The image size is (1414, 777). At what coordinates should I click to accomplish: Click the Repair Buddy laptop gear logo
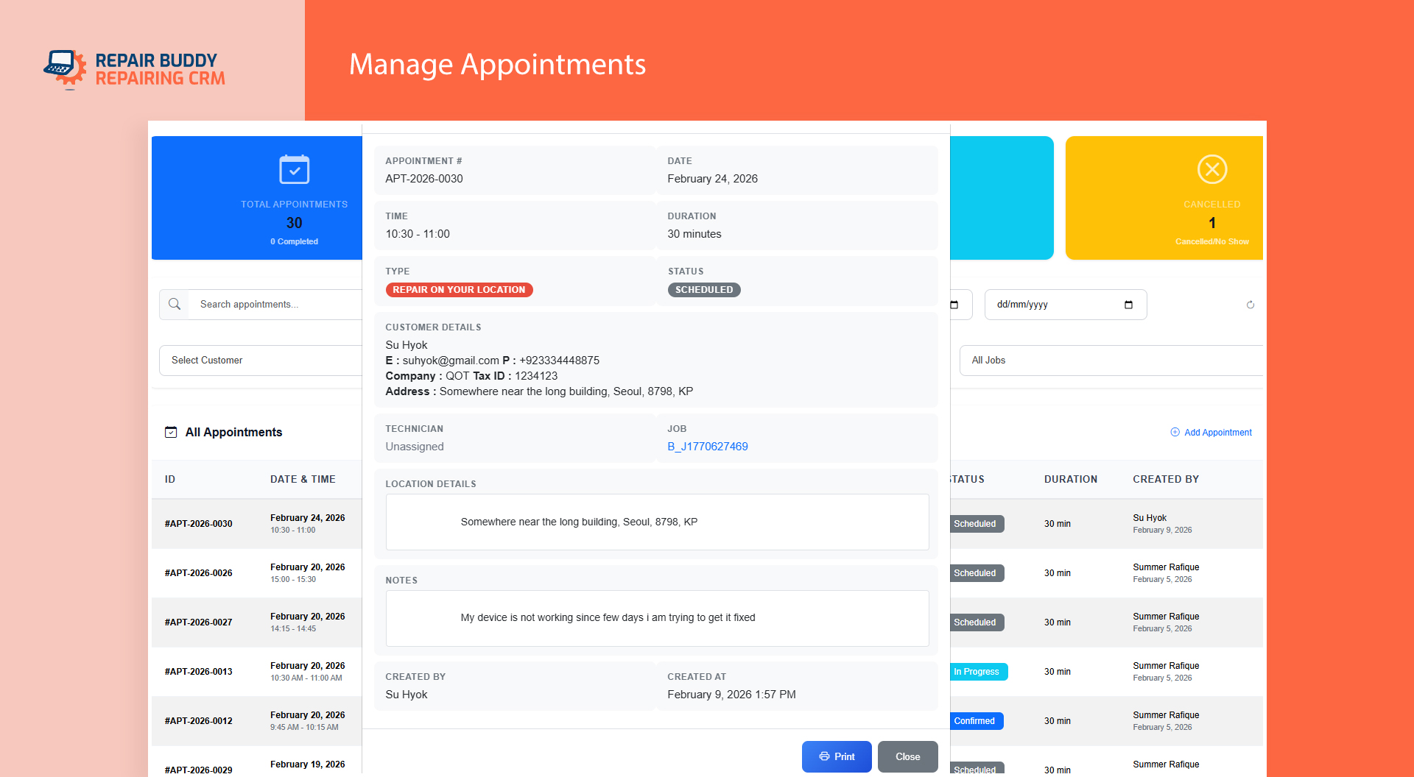(x=65, y=69)
